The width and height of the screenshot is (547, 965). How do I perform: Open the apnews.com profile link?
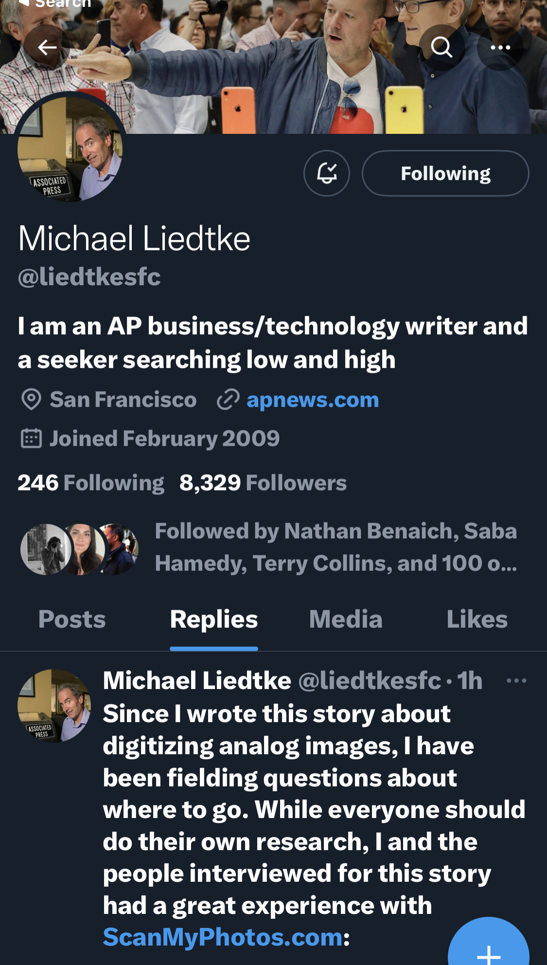coord(312,400)
